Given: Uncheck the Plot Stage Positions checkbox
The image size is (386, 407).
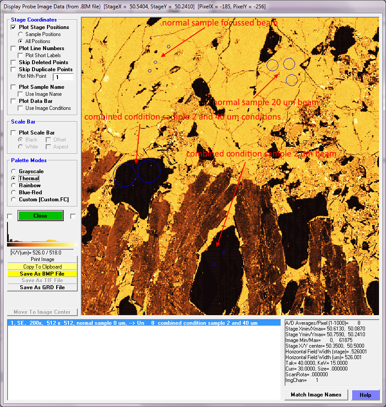Looking at the screenshot, I should [13, 27].
